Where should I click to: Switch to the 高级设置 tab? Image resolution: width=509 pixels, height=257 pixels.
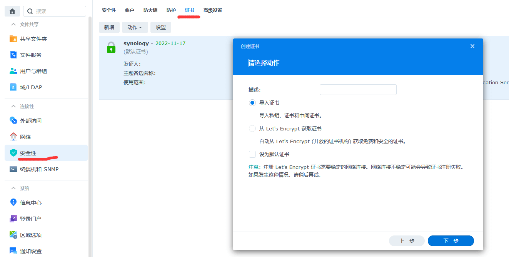coord(213,10)
